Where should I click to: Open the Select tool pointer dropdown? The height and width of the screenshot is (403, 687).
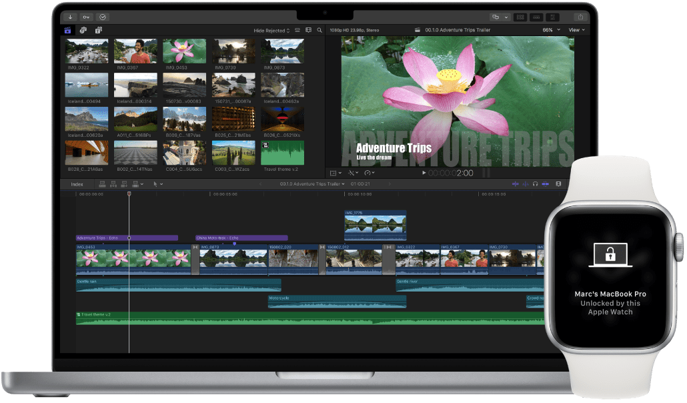[x=157, y=183]
